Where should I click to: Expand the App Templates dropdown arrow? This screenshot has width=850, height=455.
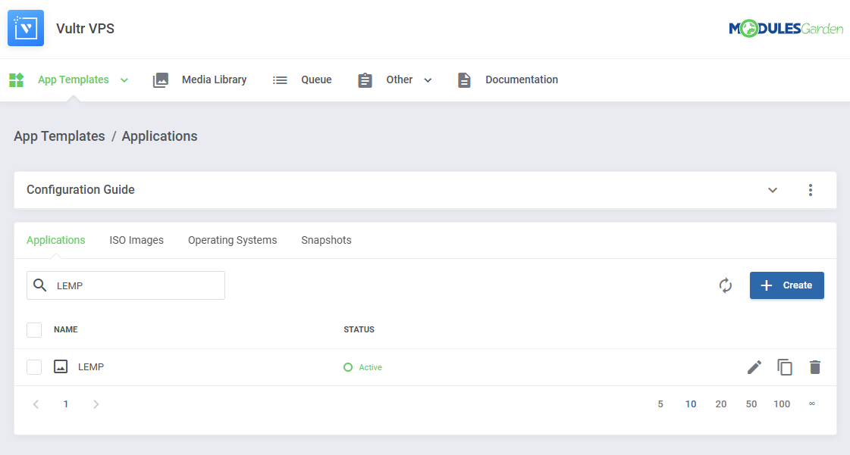coord(124,80)
